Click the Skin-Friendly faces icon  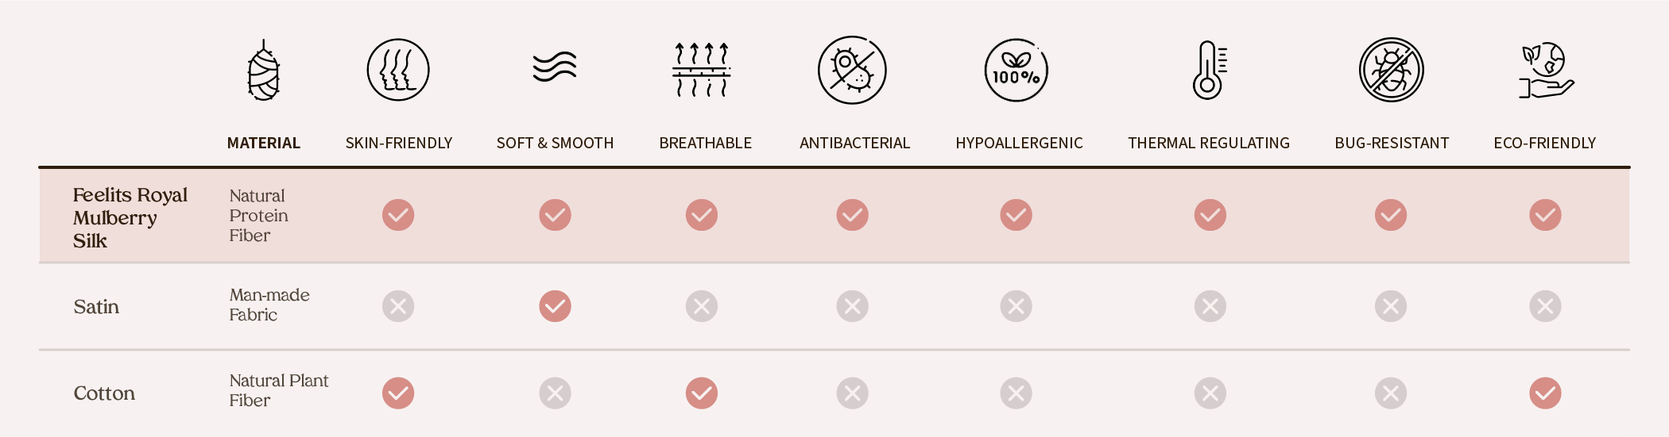(x=398, y=70)
